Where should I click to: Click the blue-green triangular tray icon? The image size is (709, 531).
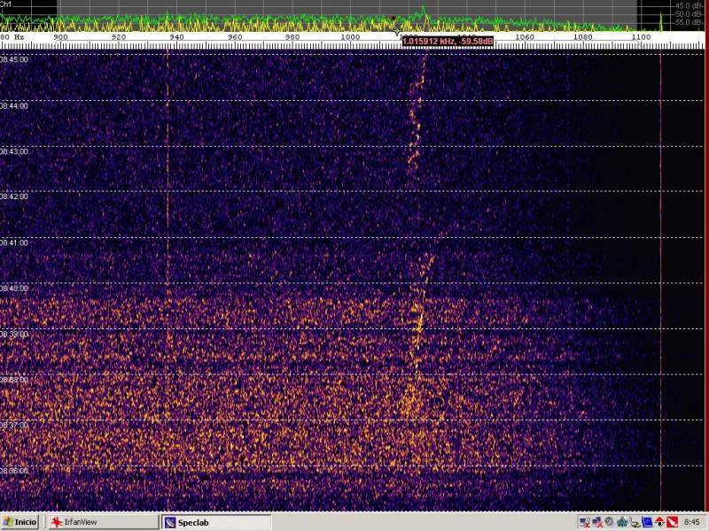point(621,522)
